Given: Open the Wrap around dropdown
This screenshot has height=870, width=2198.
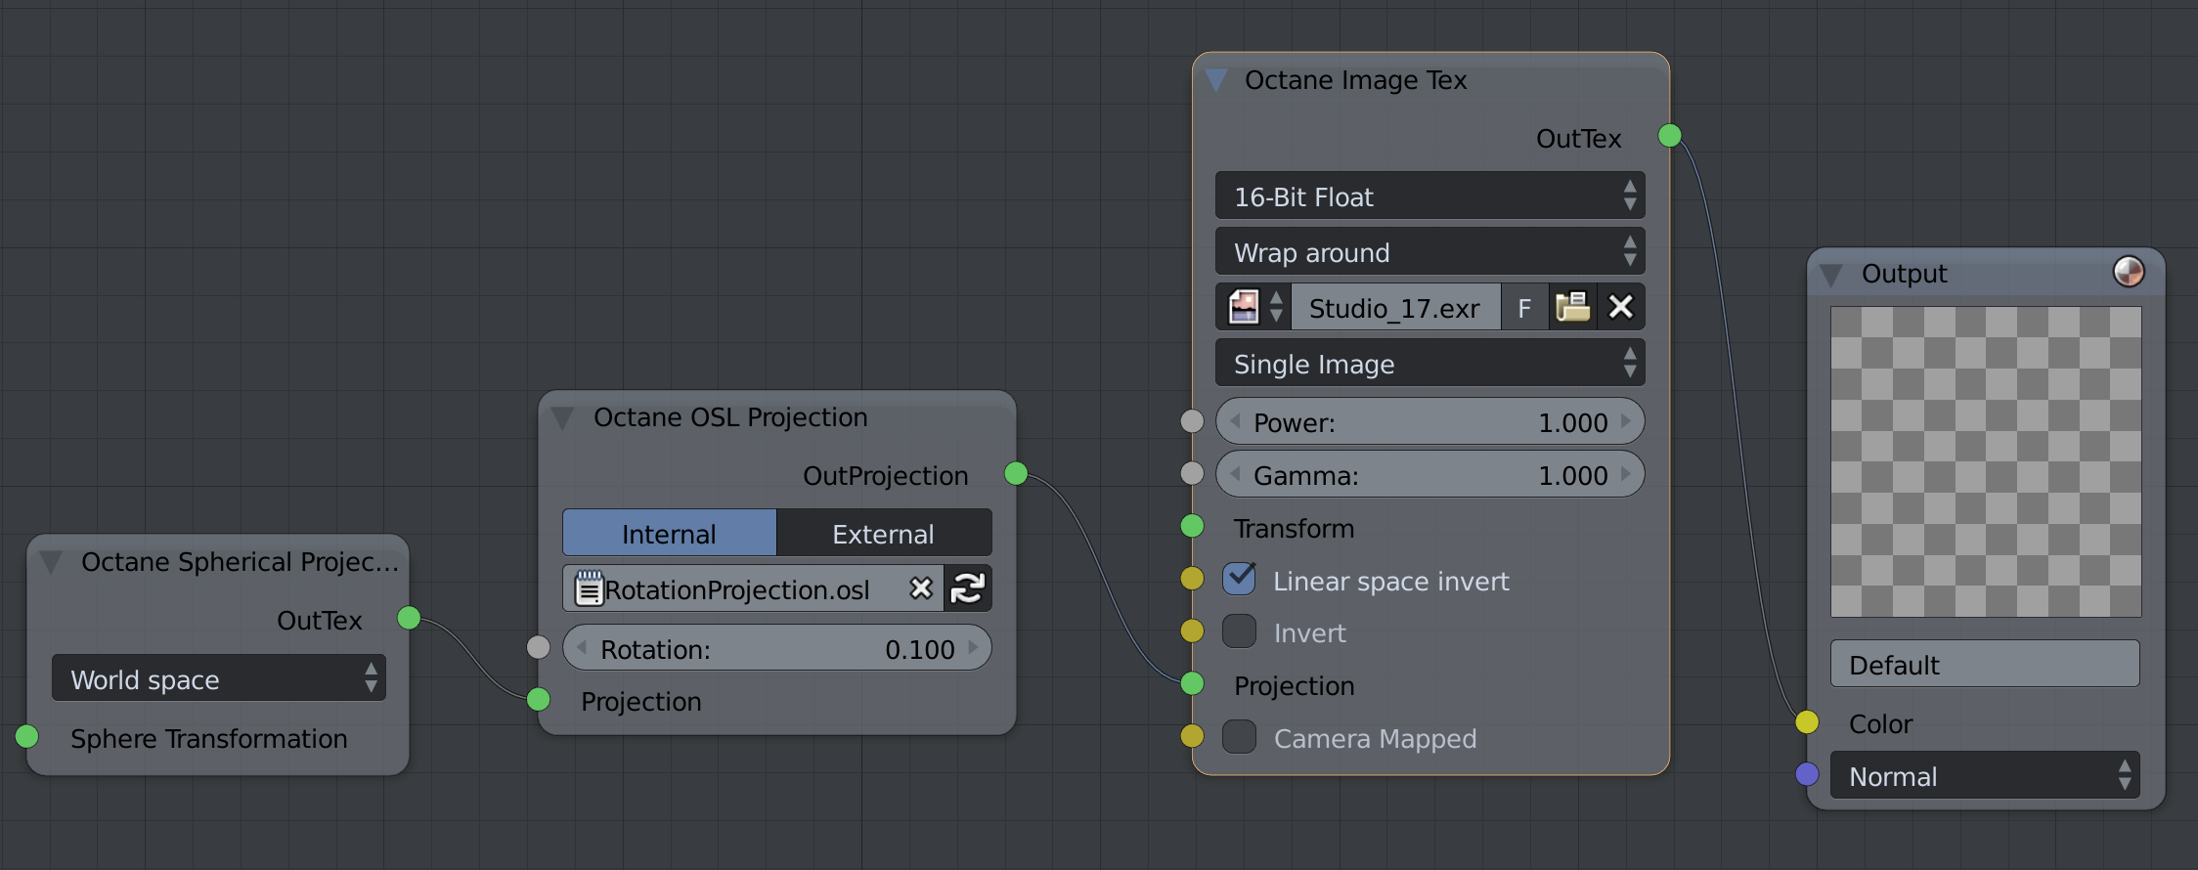Looking at the screenshot, I should [x=1429, y=252].
